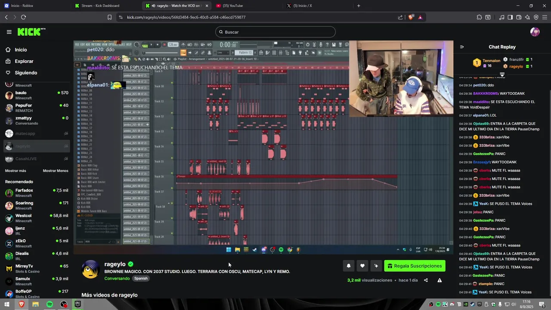Expand the chat leaderboard dropdown arrow
551x310 pixels.
(x=502, y=75)
